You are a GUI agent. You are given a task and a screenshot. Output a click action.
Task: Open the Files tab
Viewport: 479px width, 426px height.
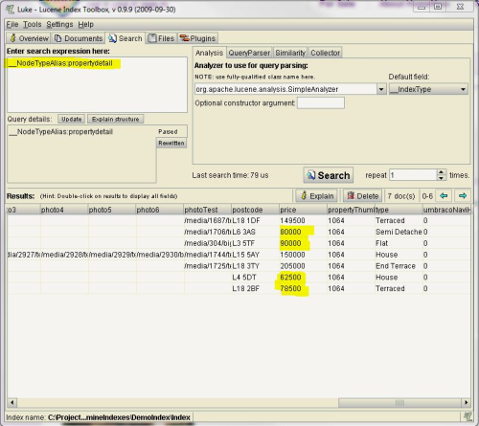pos(162,38)
